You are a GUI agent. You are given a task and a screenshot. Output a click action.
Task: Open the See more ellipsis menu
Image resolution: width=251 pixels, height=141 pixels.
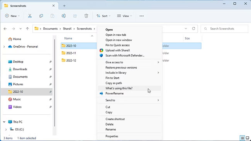click(141, 16)
